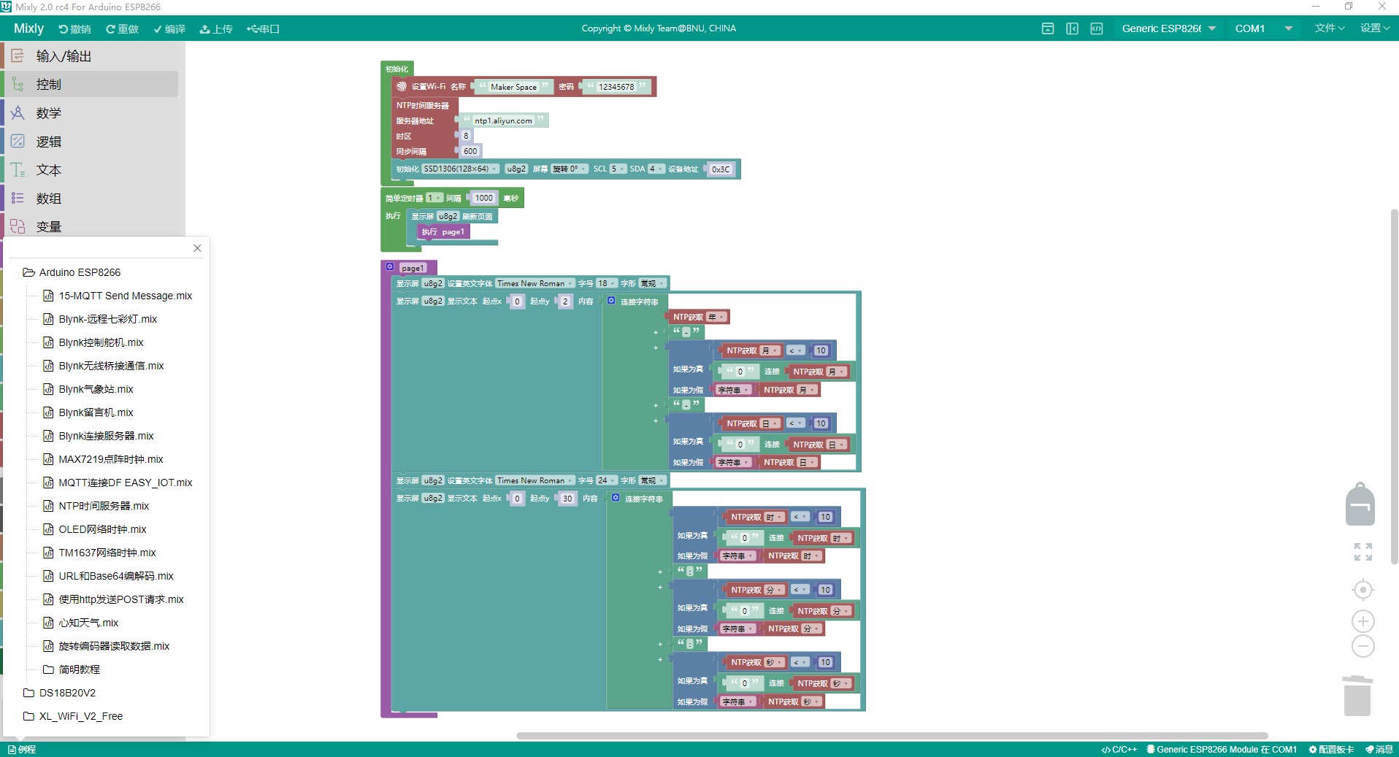Viewport: 1399px width, 757px height.
Task: Open 使用http发送POST请求.mix example
Action: click(x=113, y=599)
